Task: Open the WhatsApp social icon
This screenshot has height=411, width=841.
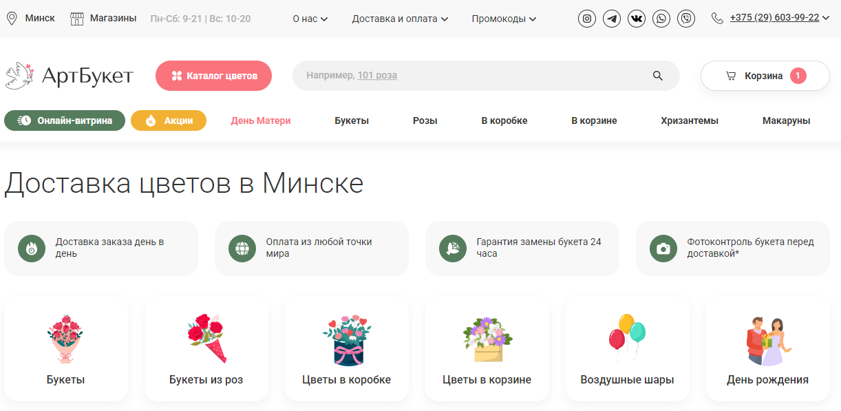Action: click(x=661, y=19)
